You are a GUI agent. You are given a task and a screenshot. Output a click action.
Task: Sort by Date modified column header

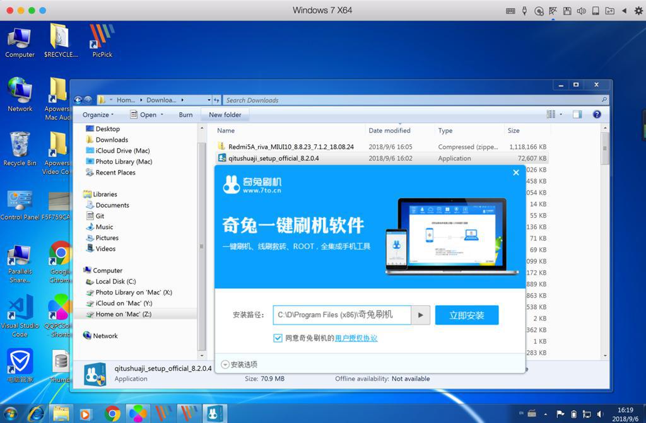(389, 130)
